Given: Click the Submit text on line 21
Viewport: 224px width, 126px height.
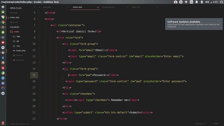Looking at the screenshot, I should [134, 113].
